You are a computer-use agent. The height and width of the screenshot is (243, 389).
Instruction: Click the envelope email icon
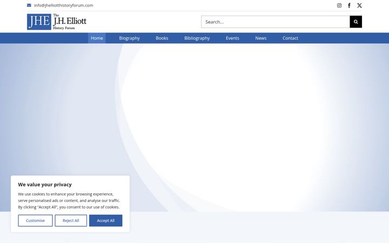(x=29, y=5)
